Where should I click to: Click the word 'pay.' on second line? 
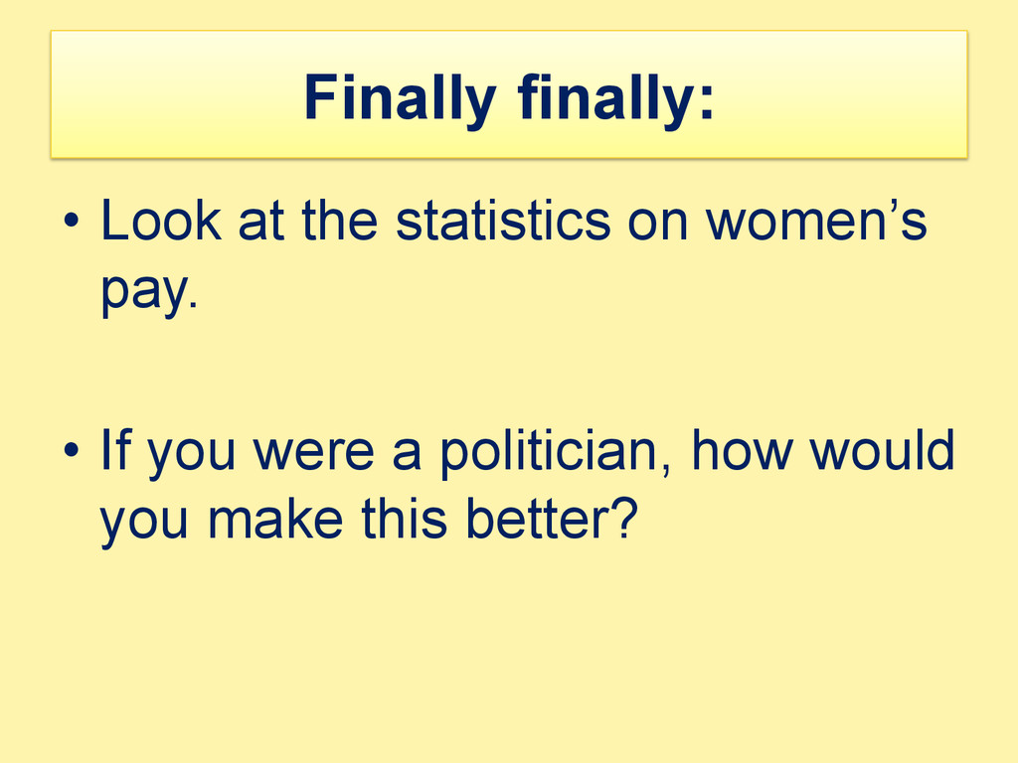pos(149,291)
